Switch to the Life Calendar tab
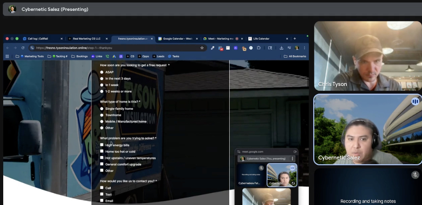Viewport: 422px width, 205px height. [268, 39]
